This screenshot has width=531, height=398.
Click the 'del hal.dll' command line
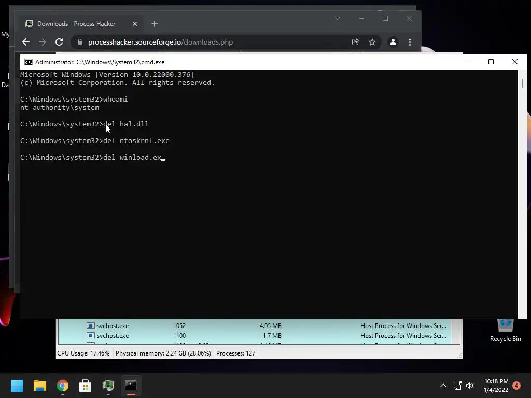point(85,124)
